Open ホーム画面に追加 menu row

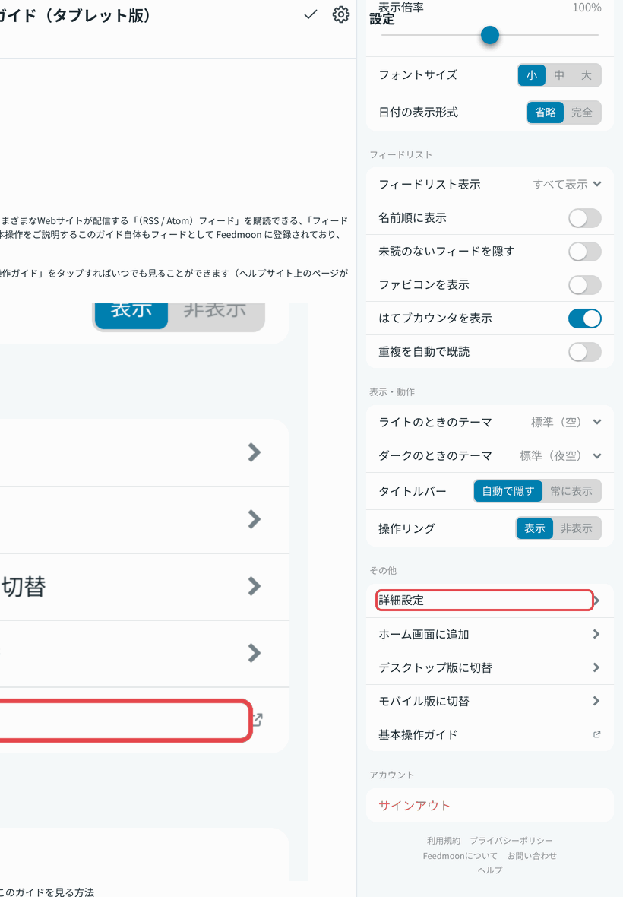click(x=490, y=634)
